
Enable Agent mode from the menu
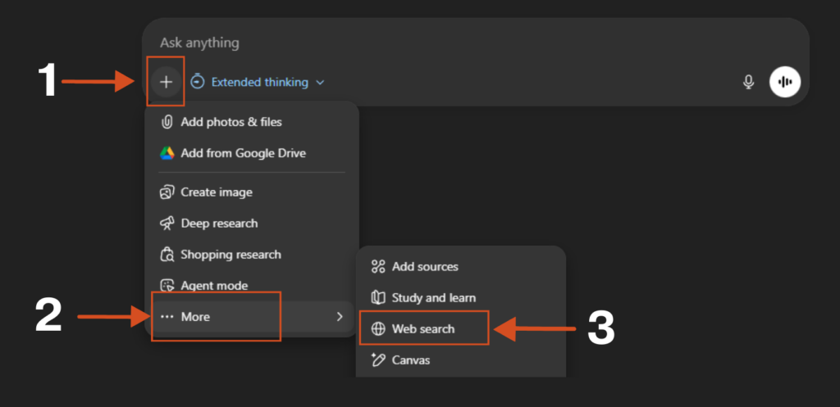(214, 286)
